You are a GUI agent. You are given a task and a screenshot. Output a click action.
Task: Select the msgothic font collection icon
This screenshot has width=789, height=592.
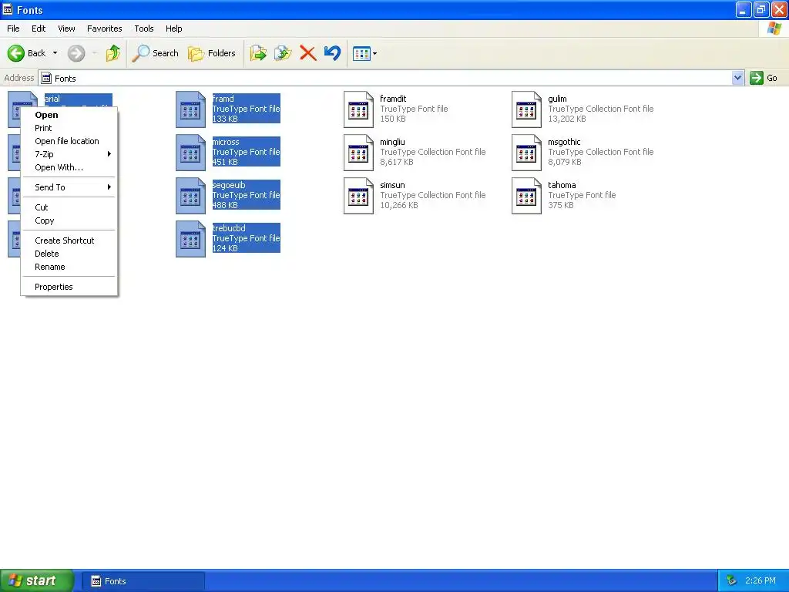(527, 153)
